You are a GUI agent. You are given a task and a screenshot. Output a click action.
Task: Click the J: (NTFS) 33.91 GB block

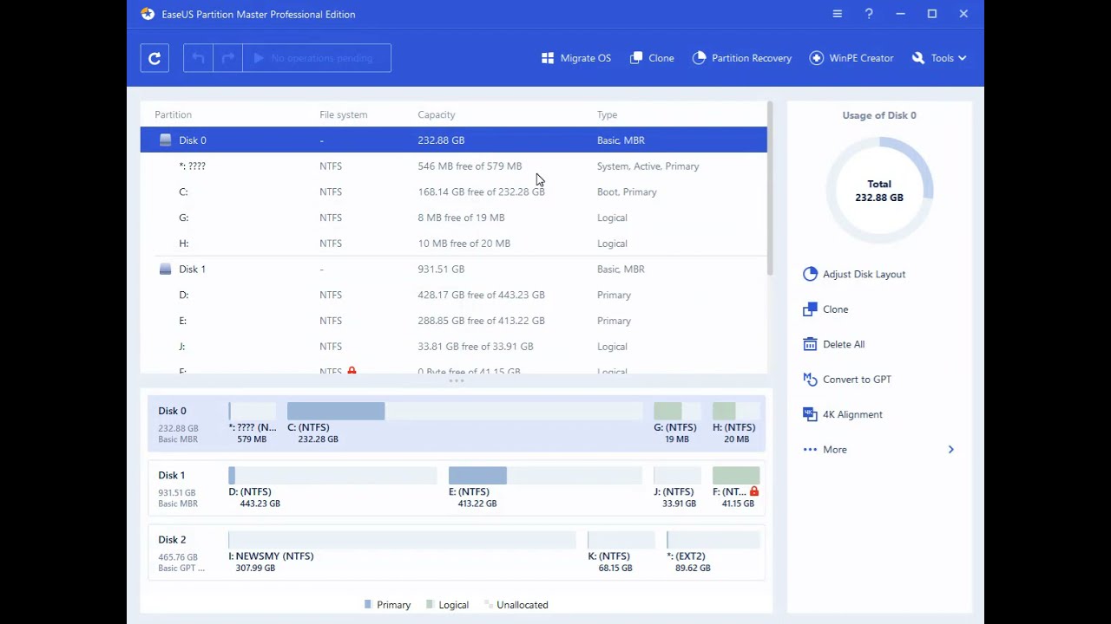(x=676, y=487)
